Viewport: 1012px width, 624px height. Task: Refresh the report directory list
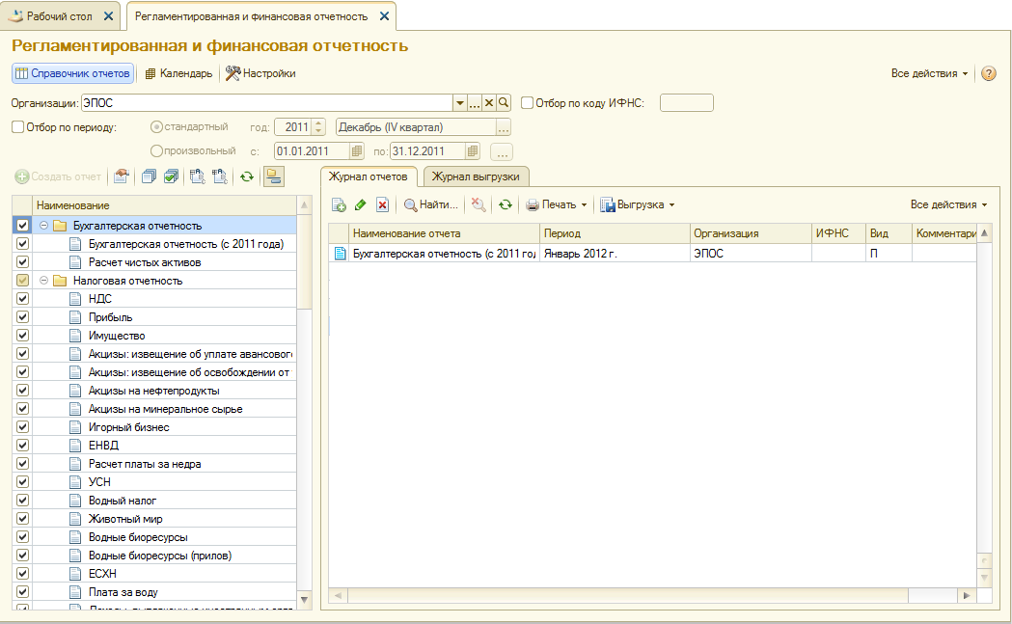click(247, 176)
